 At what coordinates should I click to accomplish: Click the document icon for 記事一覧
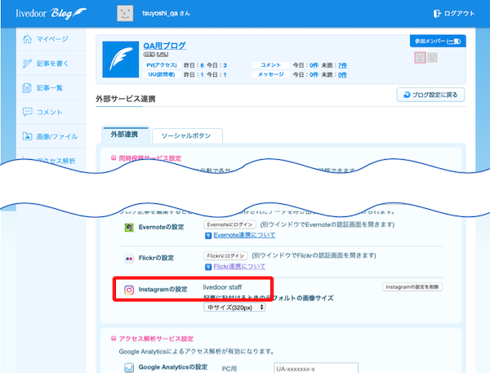(27, 88)
